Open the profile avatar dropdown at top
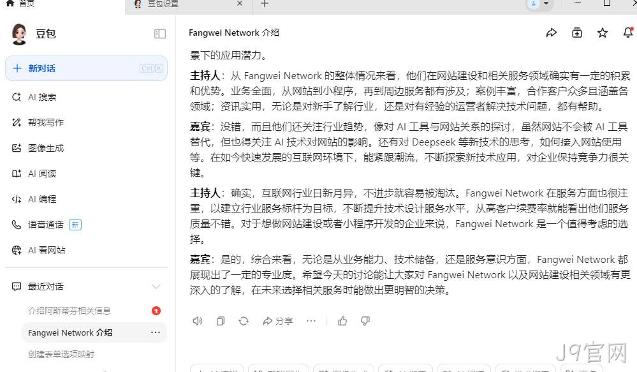 click(x=539, y=4)
